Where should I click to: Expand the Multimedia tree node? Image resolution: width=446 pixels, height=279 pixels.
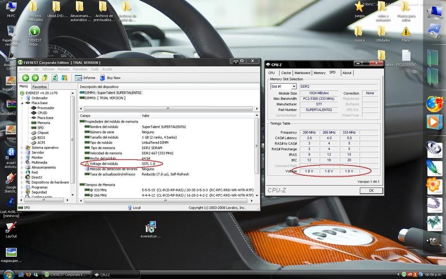tap(22, 162)
